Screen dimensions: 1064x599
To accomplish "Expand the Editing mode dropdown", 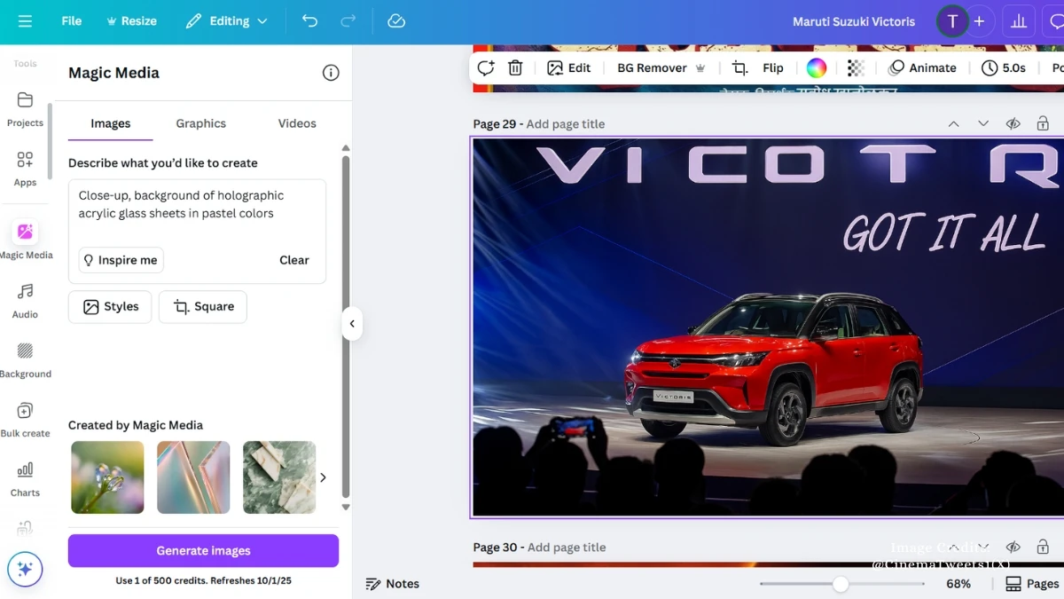I will (227, 21).
